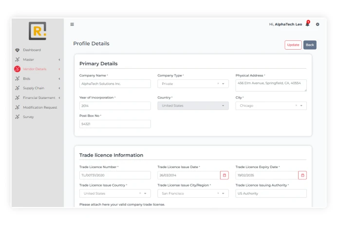337x225 pixels.
Task: Select Survey from the sidebar
Action: pos(28,117)
